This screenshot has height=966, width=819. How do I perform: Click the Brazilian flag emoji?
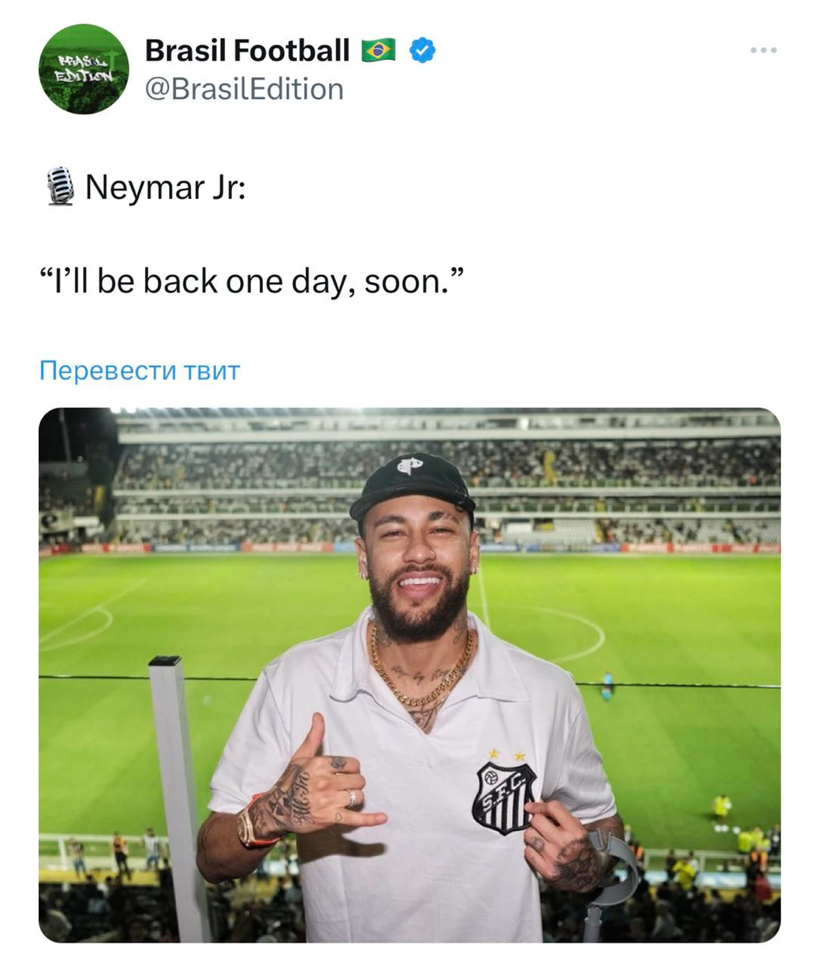click(x=378, y=51)
